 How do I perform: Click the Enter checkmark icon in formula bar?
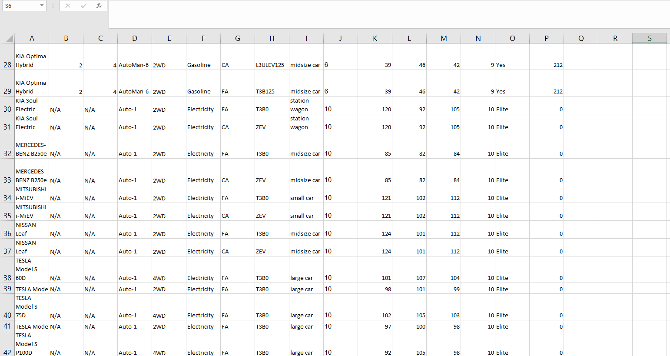click(83, 6)
